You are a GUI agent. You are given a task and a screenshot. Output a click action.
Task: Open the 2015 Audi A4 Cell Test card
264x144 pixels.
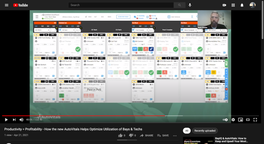[119, 44]
